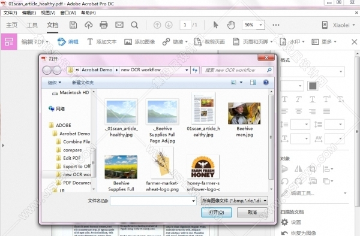360x236 pixels.
Task: Open the zoom 50% dropdown
Action: (260, 25)
